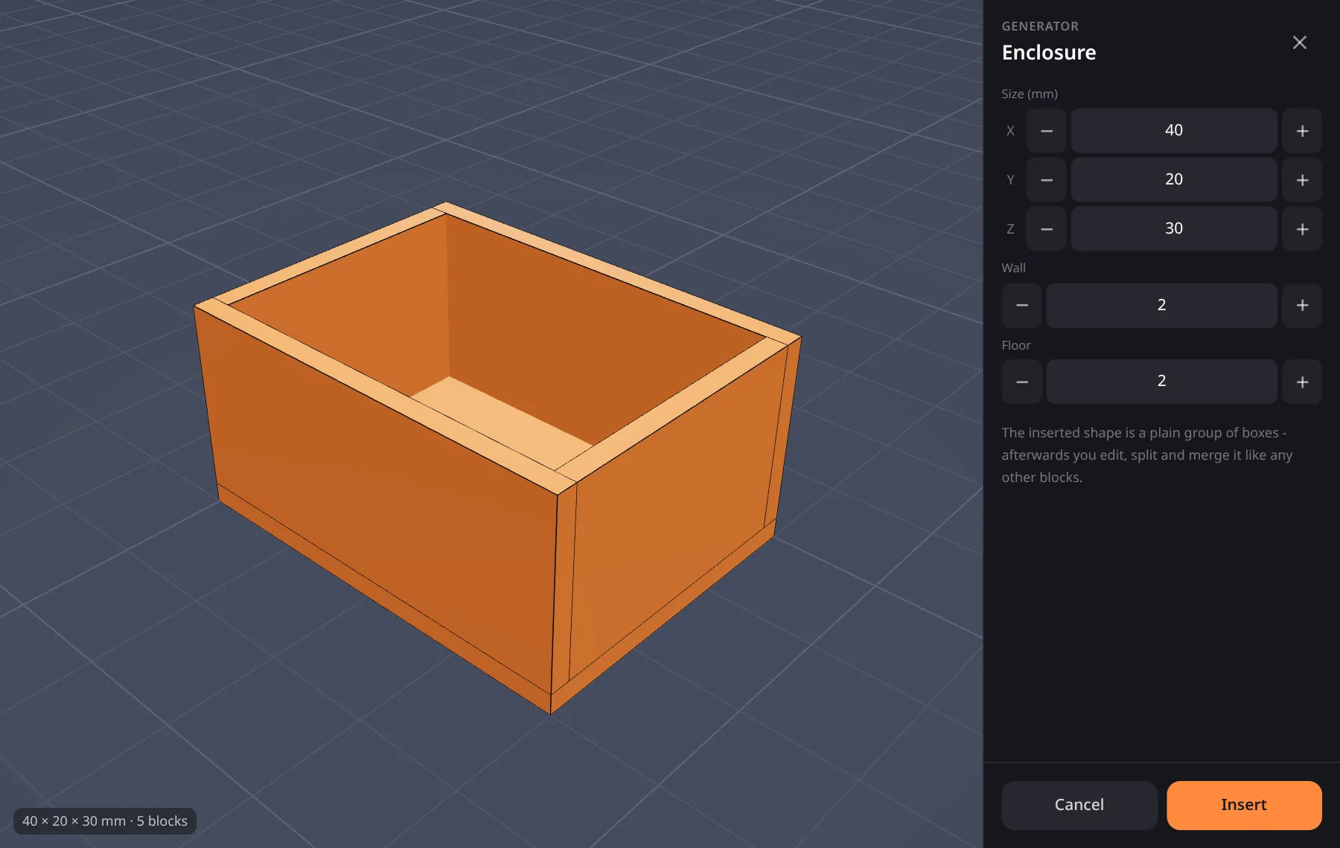Click the Floor thickness input field
Viewport: 1340px width, 848px height.
click(1161, 382)
